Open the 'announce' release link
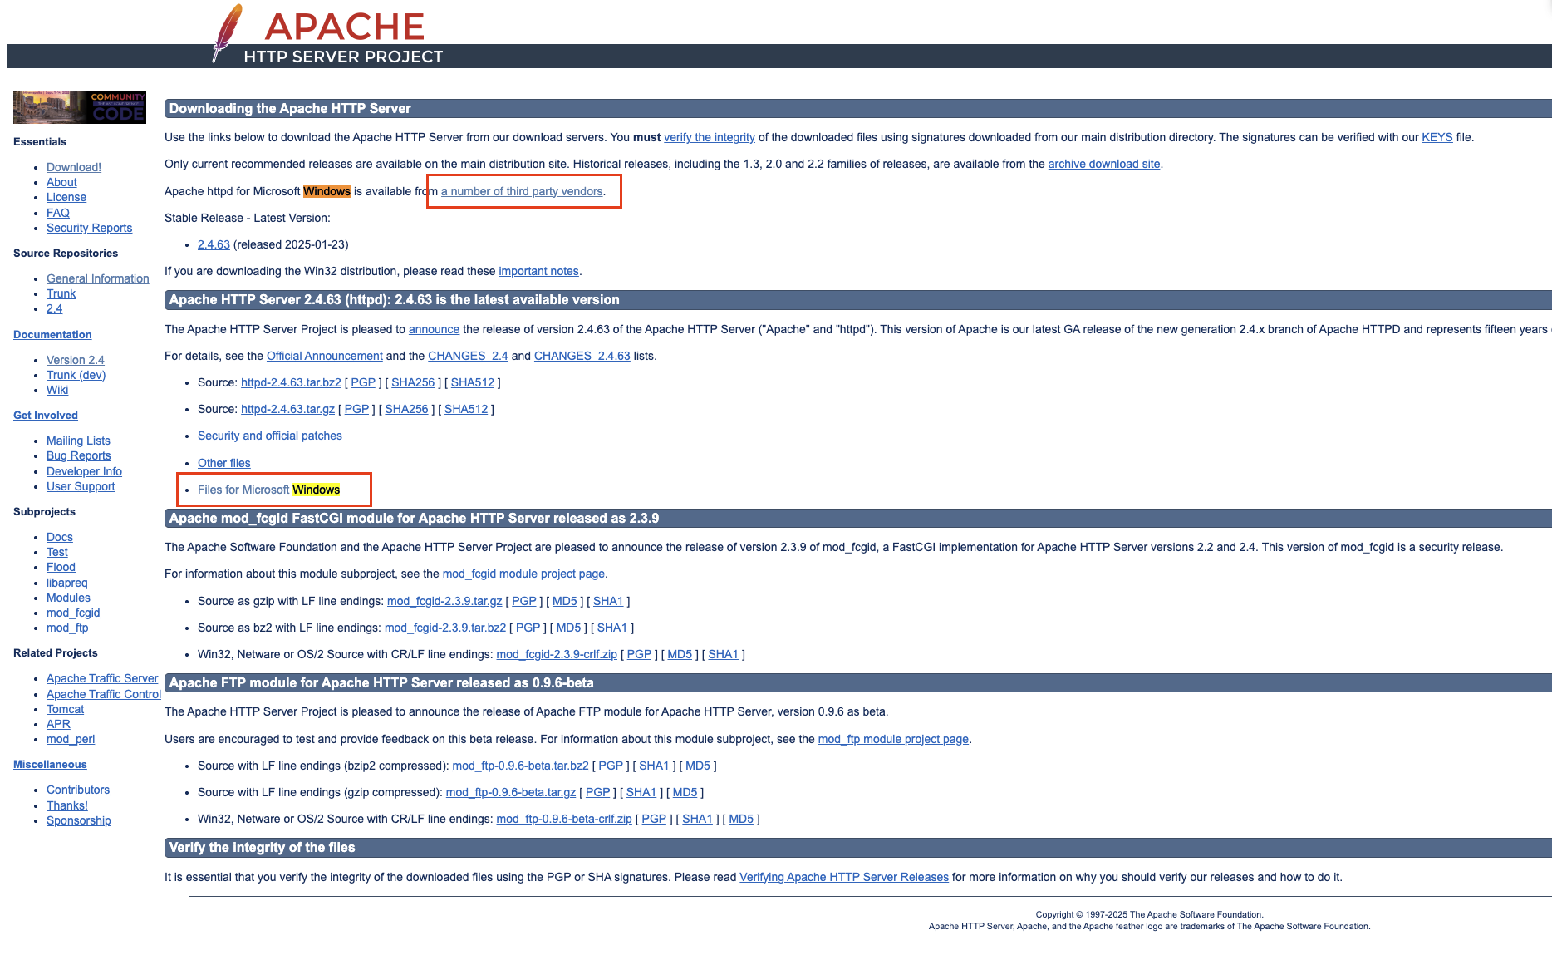 434,329
